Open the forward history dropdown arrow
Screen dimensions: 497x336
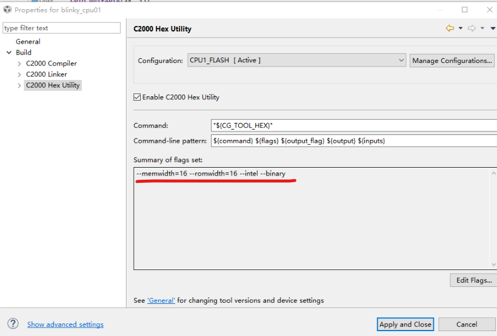(x=482, y=28)
